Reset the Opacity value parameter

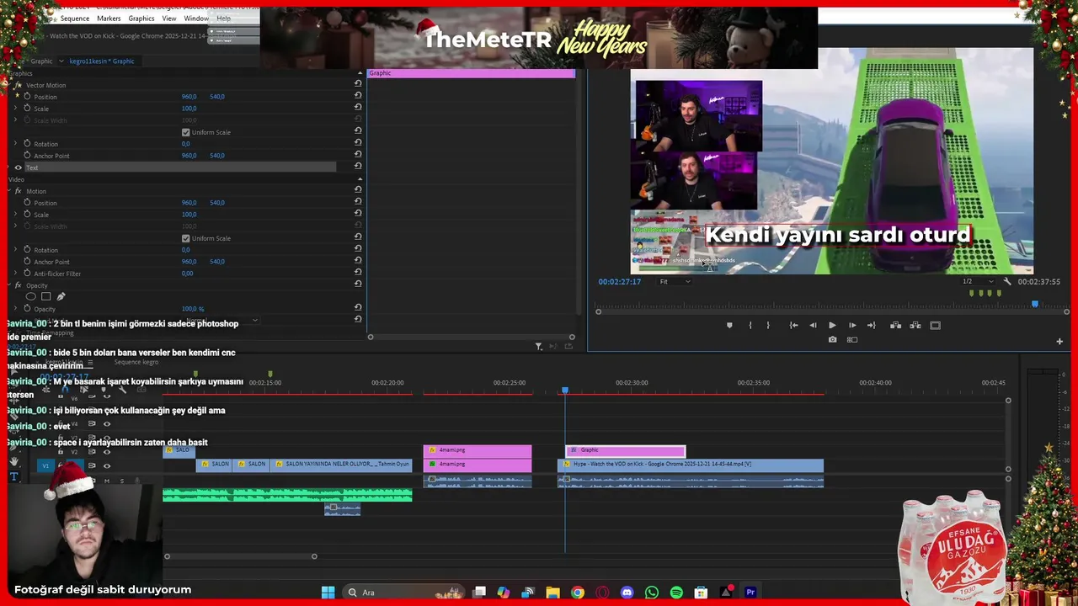point(358,308)
